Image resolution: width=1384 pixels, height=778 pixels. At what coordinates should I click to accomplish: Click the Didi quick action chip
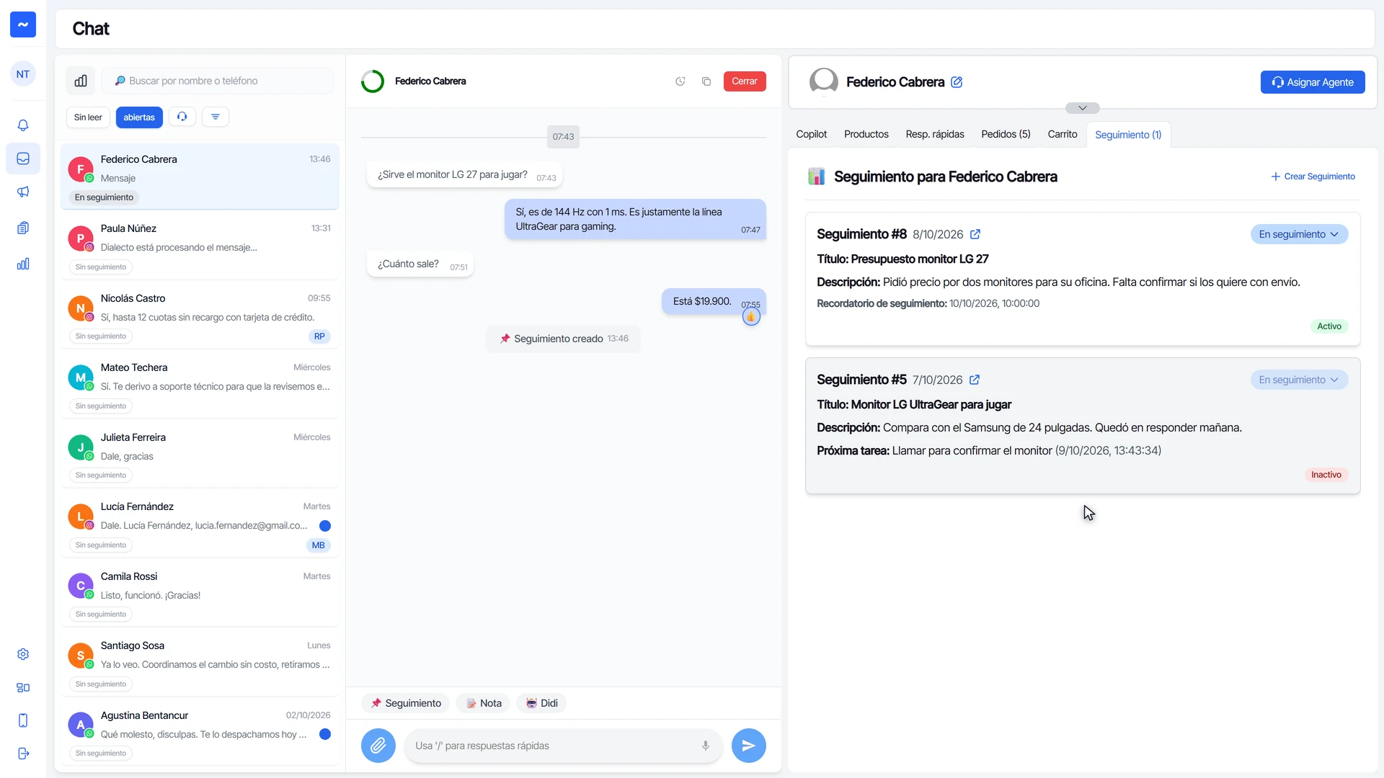pos(541,703)
